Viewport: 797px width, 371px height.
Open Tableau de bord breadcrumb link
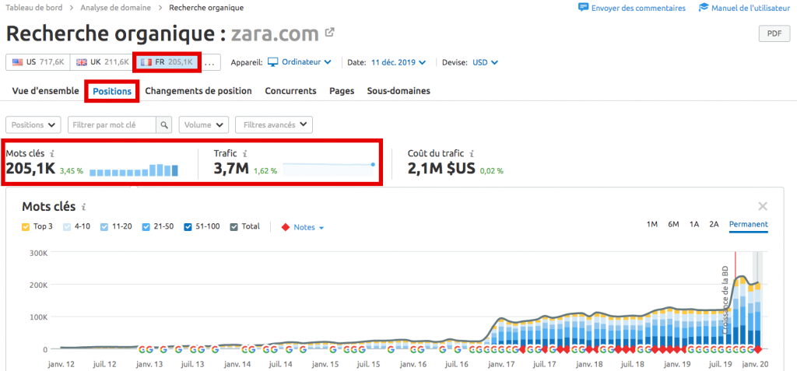[x=33, y=8]
